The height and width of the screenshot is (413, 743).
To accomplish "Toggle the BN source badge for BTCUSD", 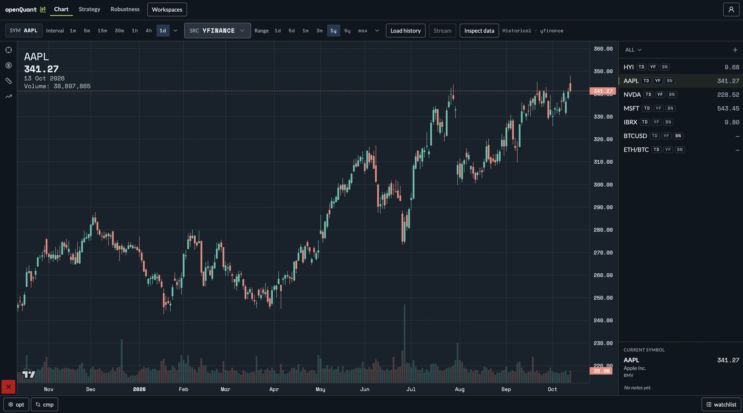I will point(678,136).
